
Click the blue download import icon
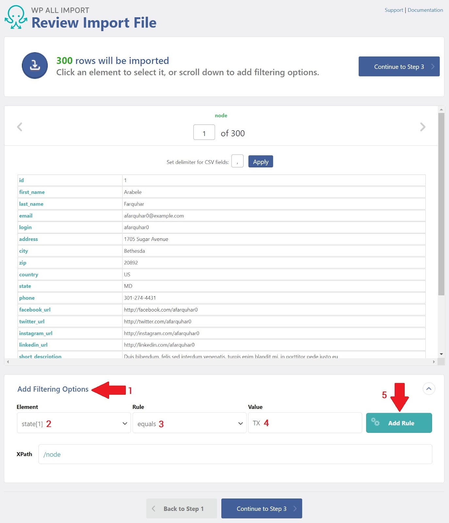[35, 65]
